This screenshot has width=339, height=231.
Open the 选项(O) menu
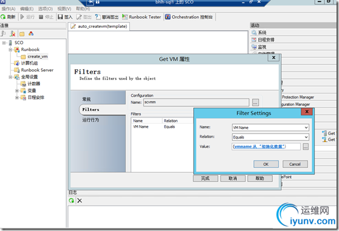(x=46, y=9)
